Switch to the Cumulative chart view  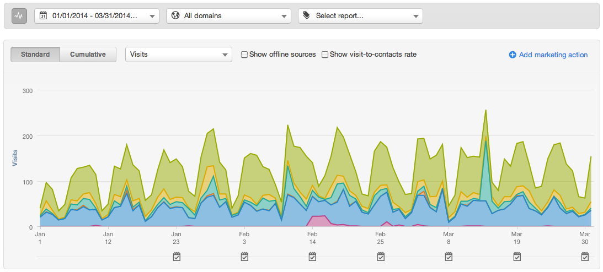click(x=88, y=55)
